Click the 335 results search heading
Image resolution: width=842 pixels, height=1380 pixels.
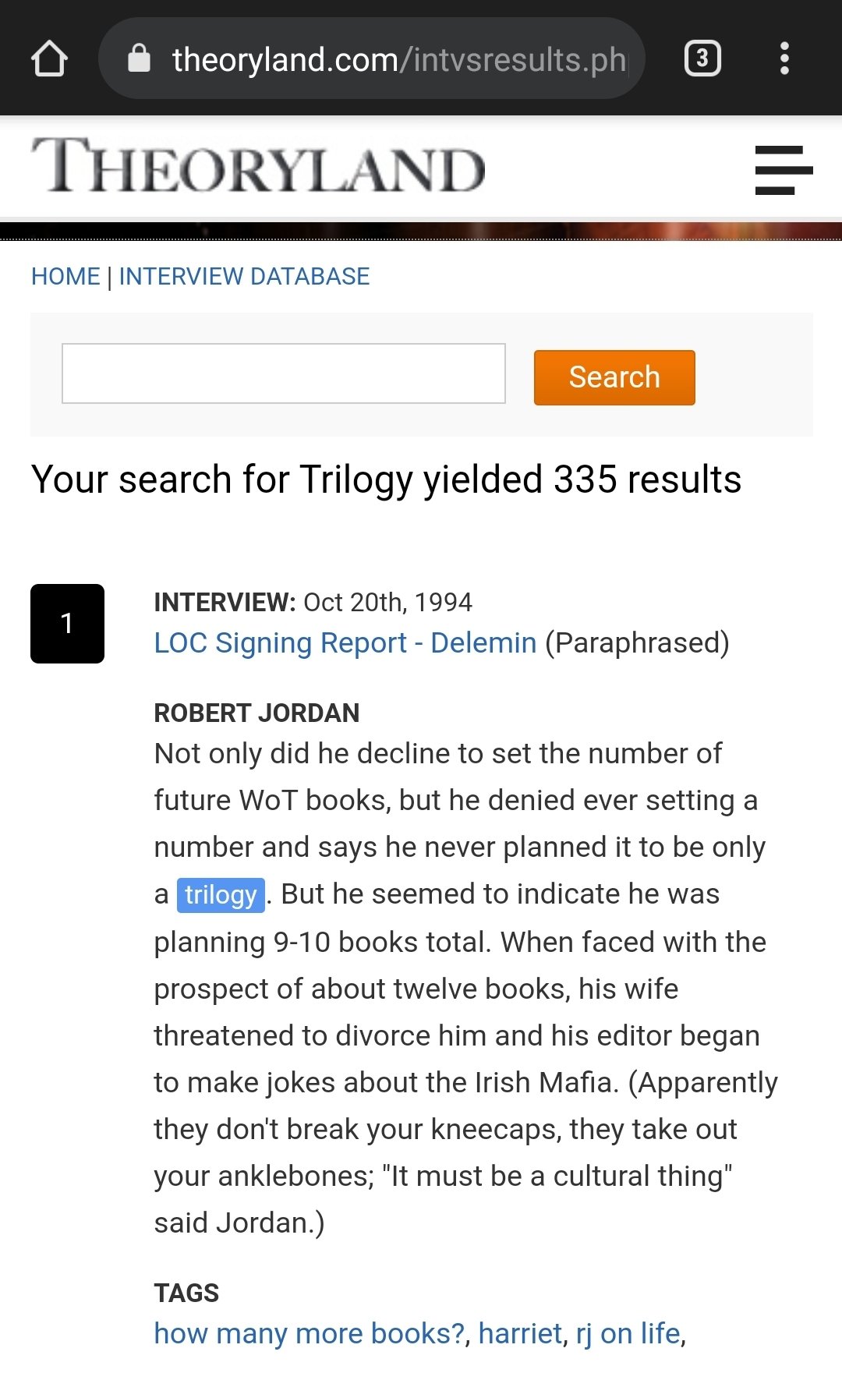[386, 479]
